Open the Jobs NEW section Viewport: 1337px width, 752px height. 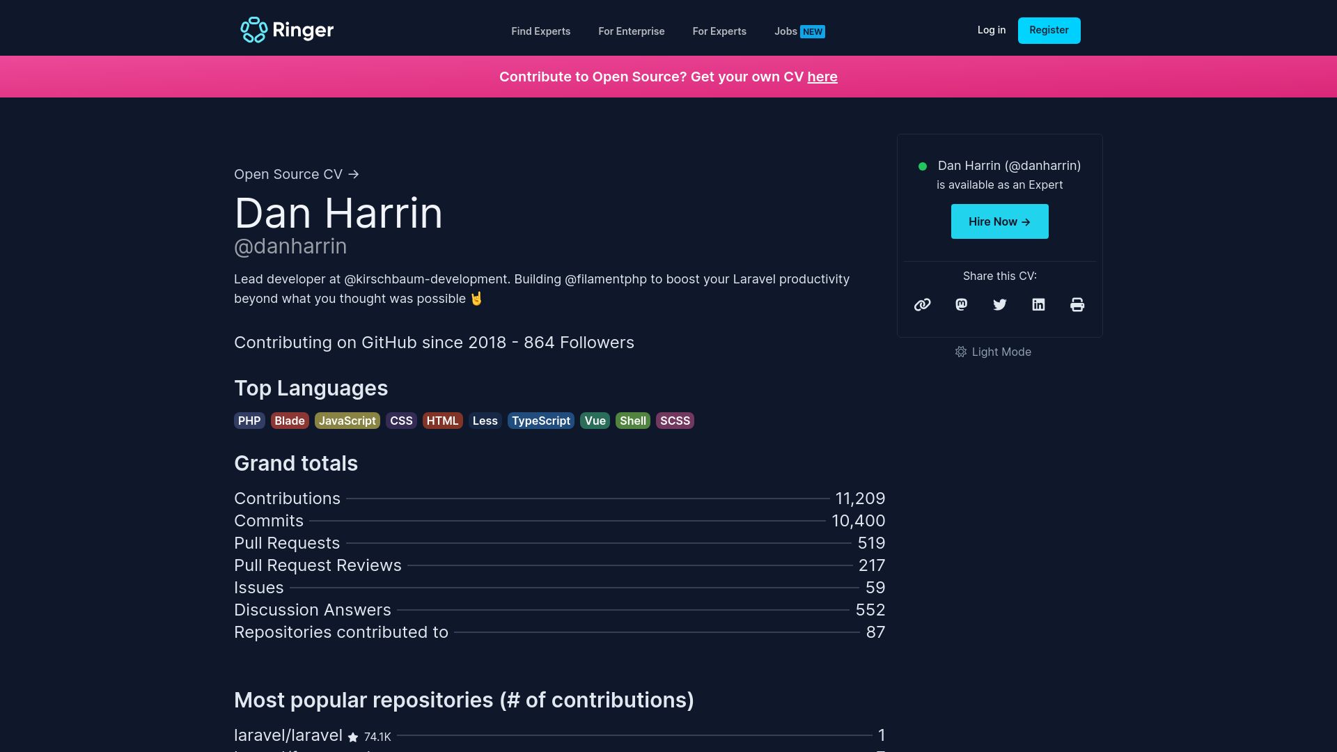coord(799,31)
